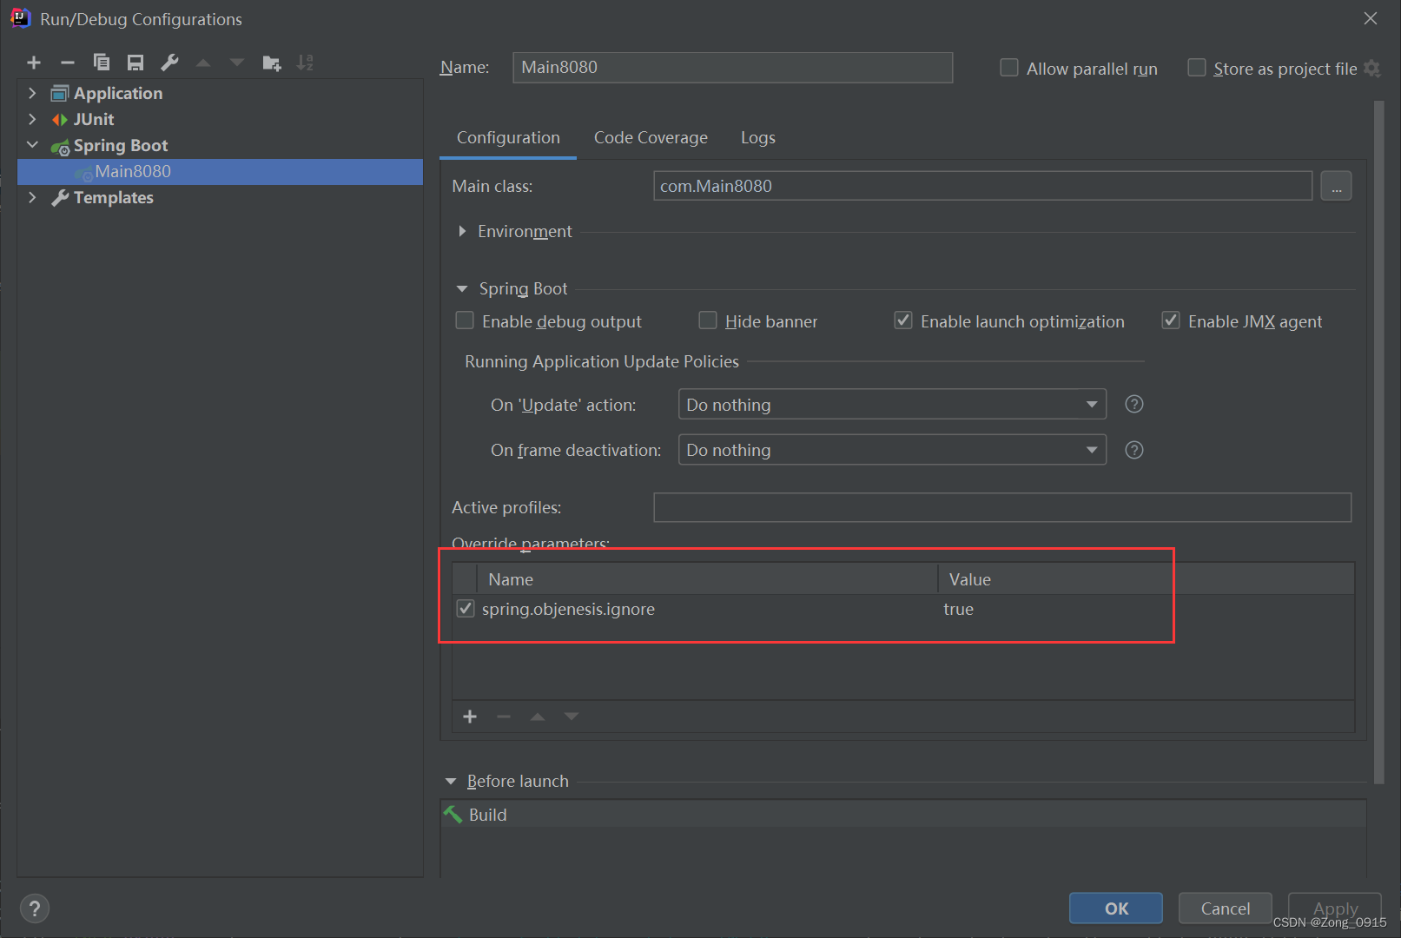Expand the JUnit tree node
This screenshot has height=938, width=1401.
(32, 119)
